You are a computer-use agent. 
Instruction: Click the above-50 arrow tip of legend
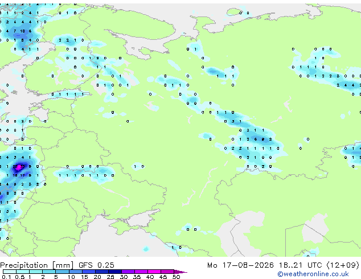(x=180, y=272)
